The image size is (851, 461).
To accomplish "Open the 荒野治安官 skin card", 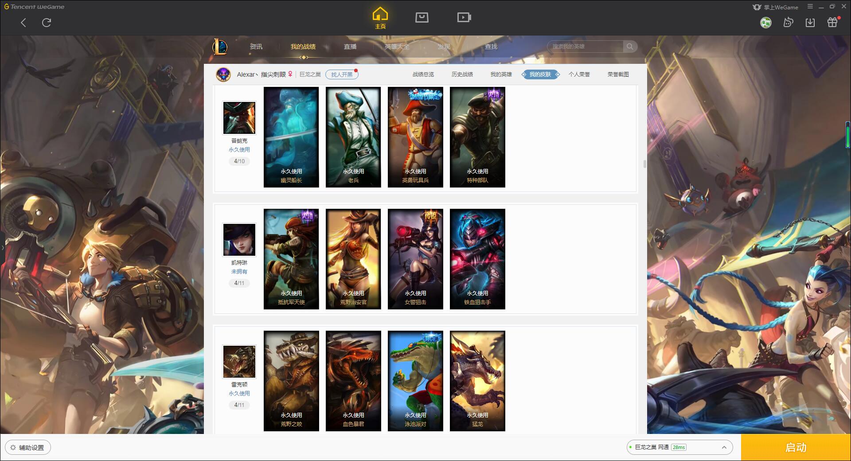I will click(353, 259).
